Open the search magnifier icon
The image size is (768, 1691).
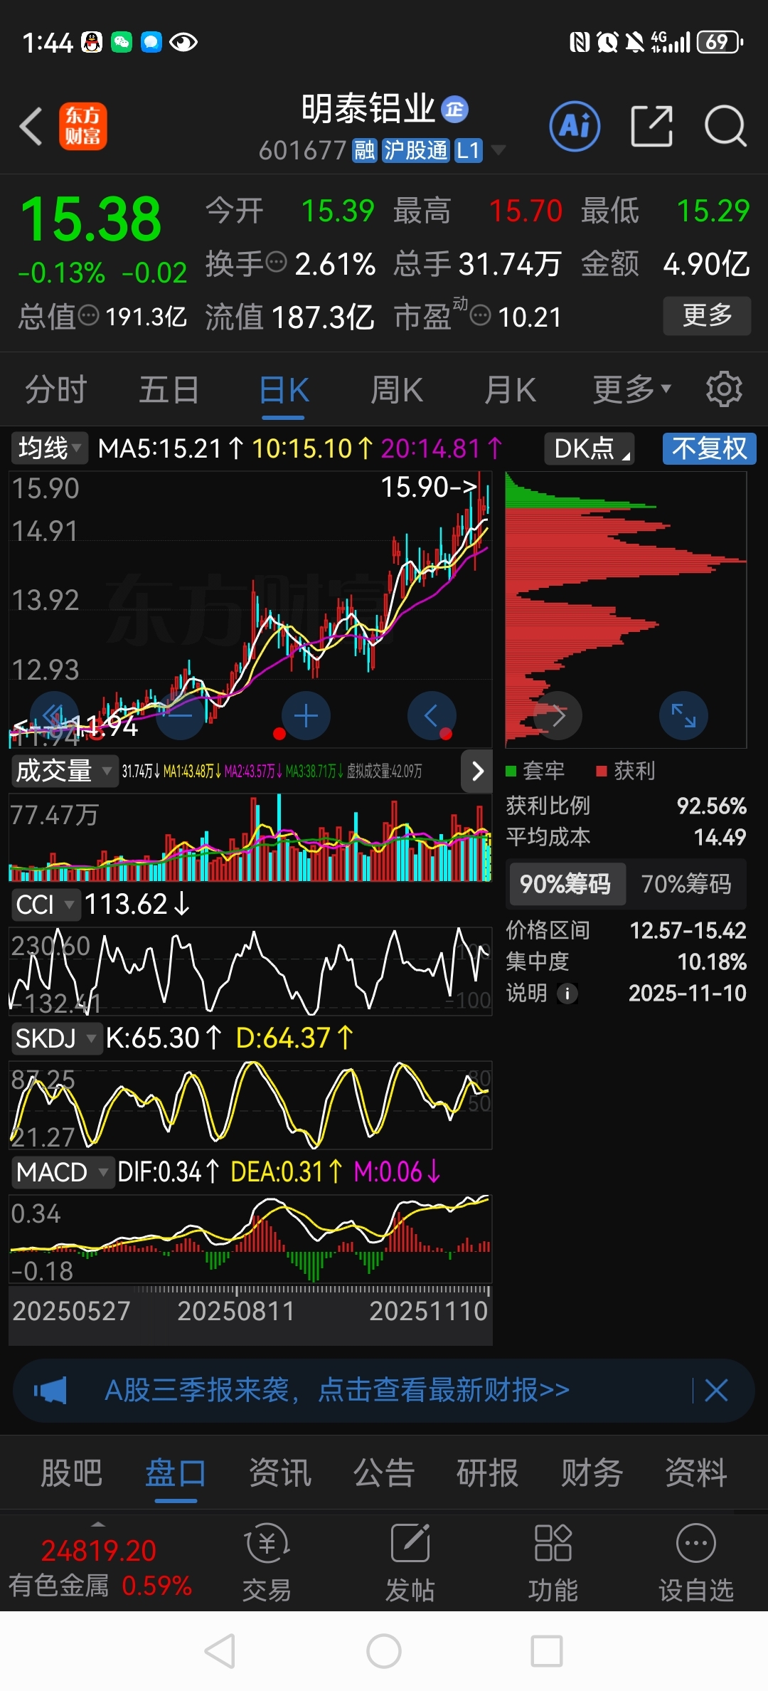[x=725, y=127]
